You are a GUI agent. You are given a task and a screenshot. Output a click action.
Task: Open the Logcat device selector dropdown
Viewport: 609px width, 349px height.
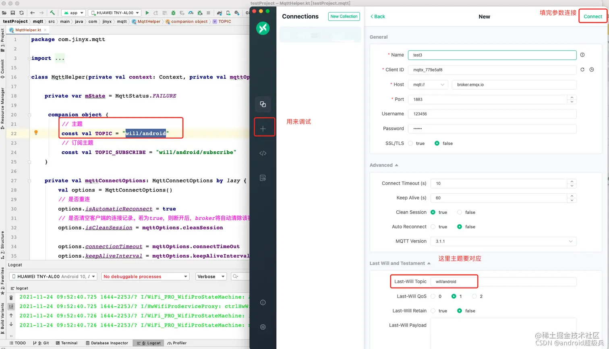pos(53,277)
